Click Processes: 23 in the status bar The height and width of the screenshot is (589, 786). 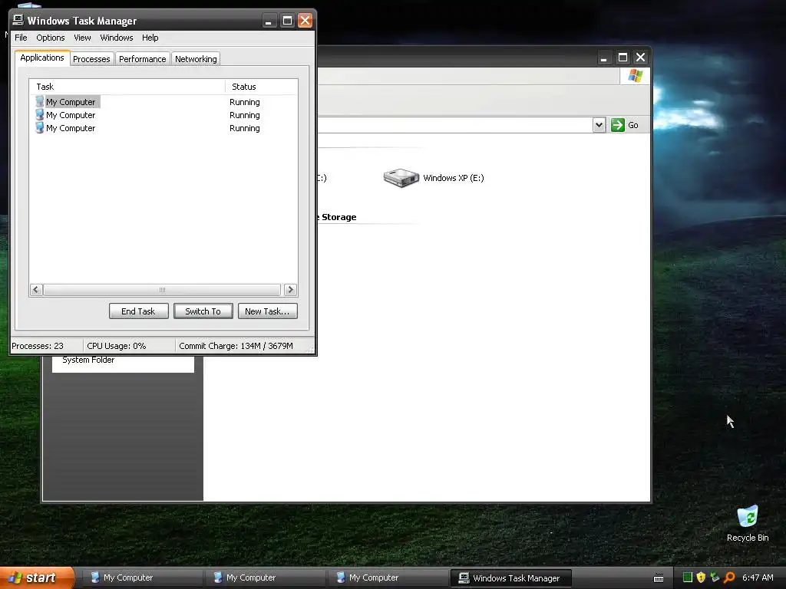[x=38, y=346]
